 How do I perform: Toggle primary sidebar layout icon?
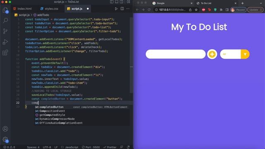[112, 2]
